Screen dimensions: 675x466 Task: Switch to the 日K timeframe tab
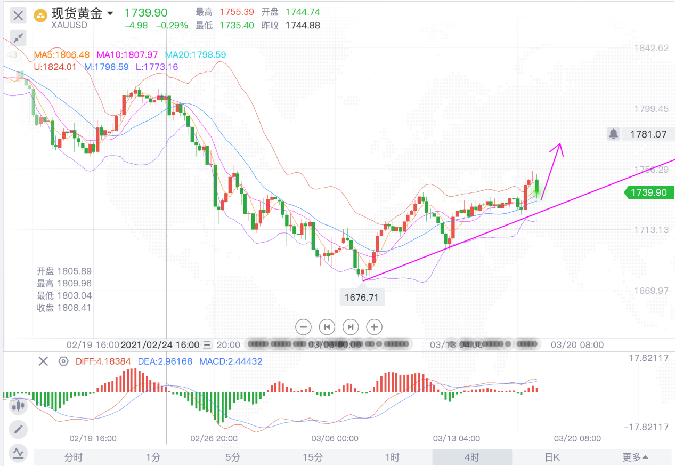(552, 457)
